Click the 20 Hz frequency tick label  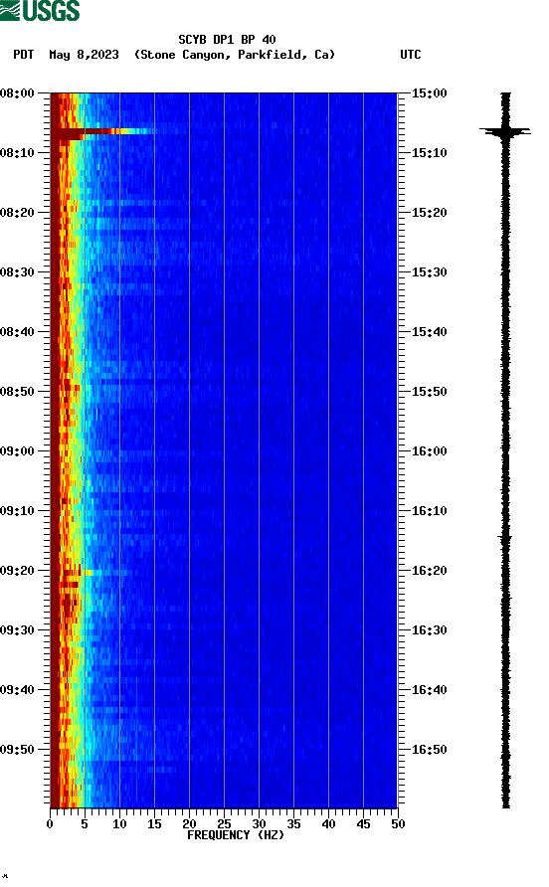pos(189,824)
